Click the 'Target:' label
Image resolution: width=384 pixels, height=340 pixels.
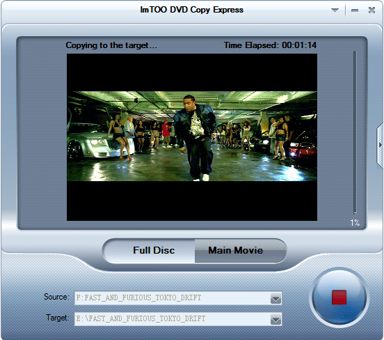(x=58, y=318)
